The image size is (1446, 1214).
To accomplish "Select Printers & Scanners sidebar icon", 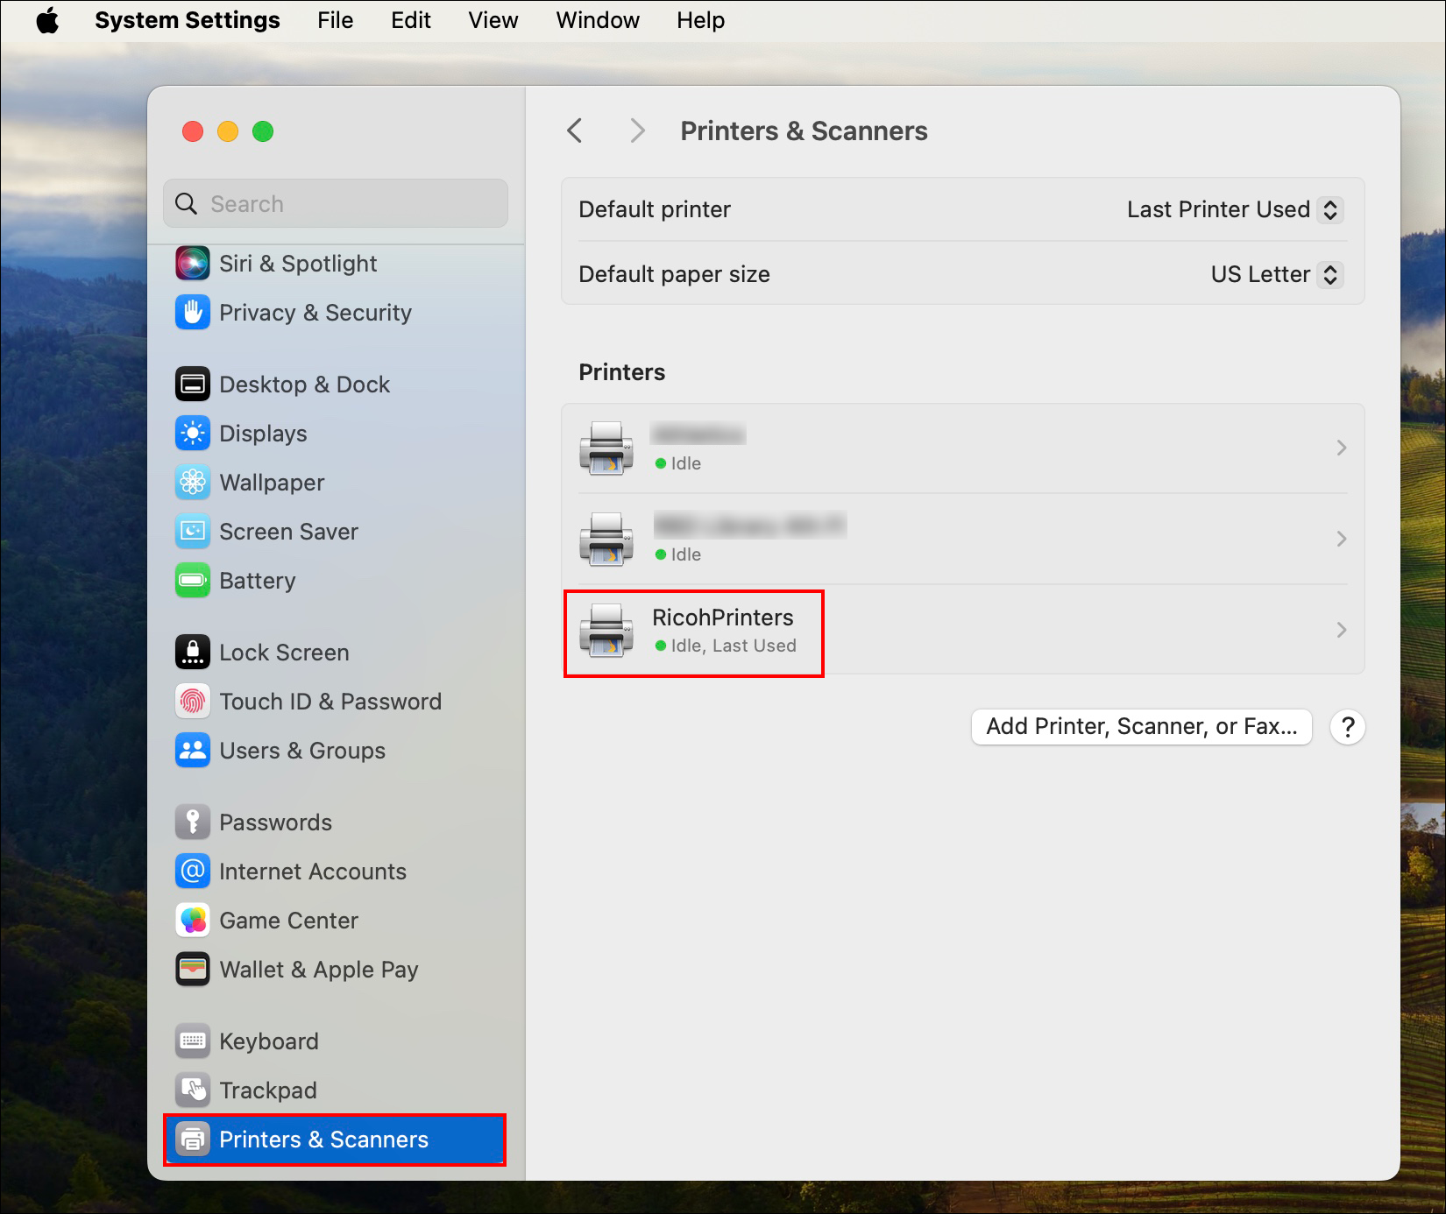I will pos(193,1139).
